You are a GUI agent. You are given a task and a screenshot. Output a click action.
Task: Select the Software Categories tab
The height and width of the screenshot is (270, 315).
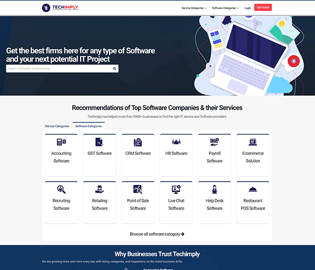pos(88,126)
